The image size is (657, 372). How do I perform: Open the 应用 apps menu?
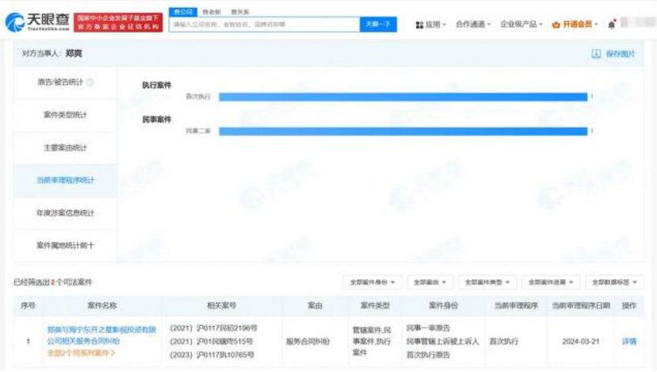(430, 25)
